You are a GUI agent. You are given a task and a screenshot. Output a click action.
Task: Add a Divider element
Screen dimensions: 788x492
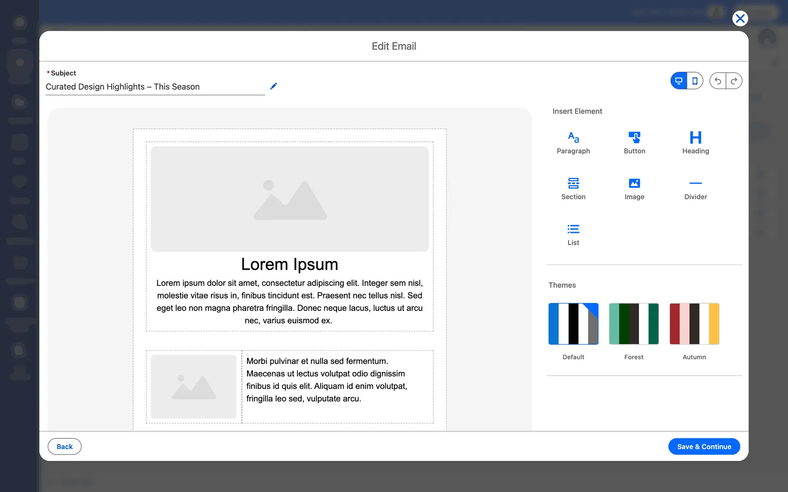tap(695, 188)
